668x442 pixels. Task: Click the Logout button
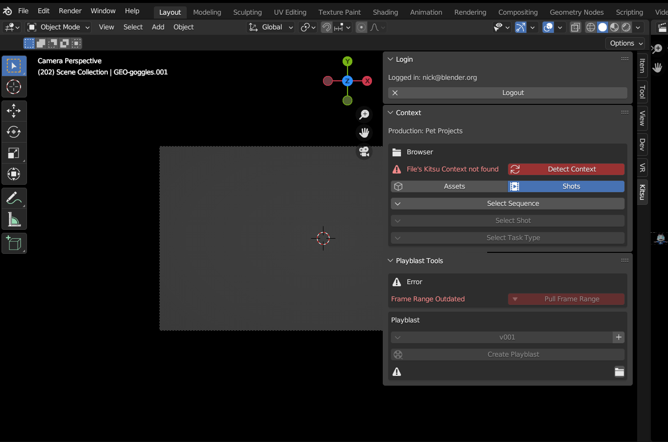(x=508, y=93)
